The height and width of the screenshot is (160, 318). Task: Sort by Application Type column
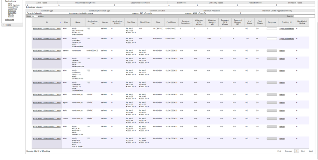(x=93, y=22)
